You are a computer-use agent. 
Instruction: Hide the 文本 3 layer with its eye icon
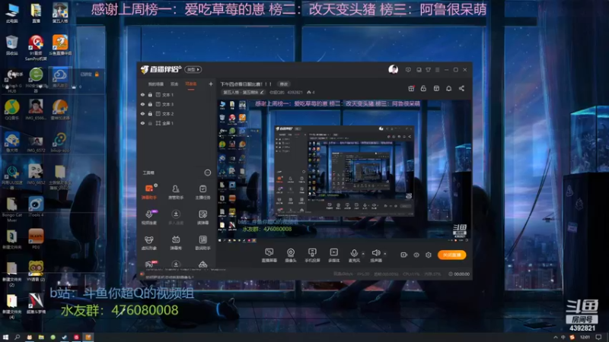[142, 104]
